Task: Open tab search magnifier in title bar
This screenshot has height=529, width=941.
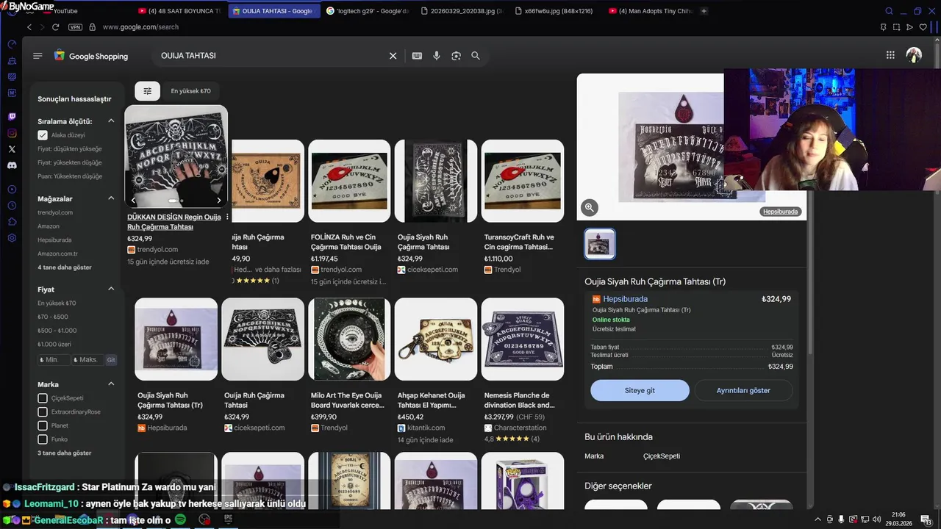Action: [x=889, y=11]
